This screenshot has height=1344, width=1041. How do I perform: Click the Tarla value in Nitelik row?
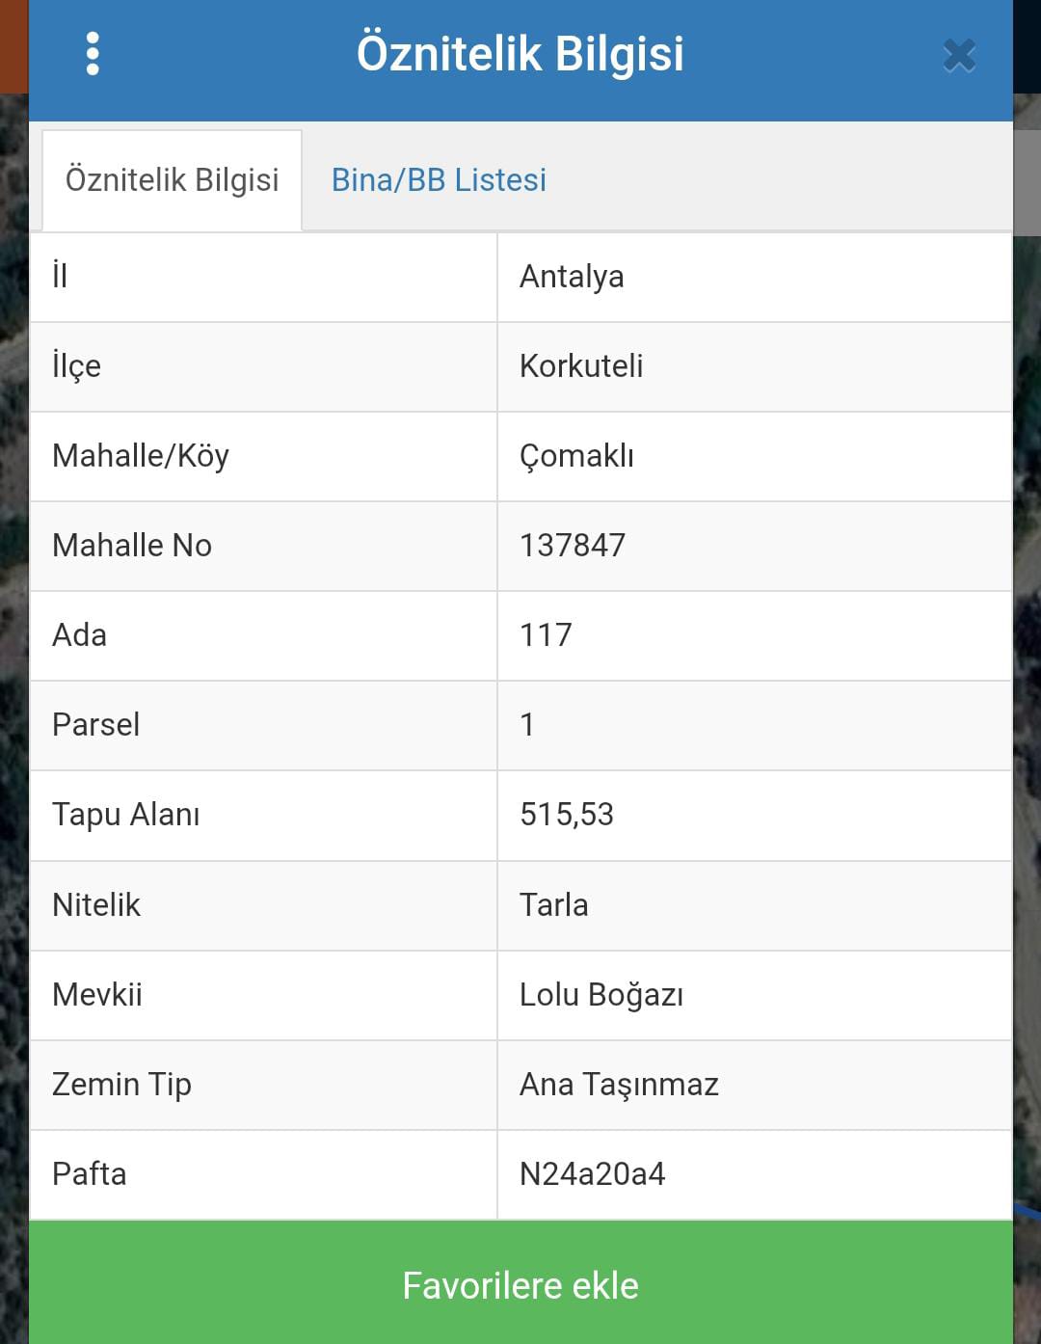(553, 905)
